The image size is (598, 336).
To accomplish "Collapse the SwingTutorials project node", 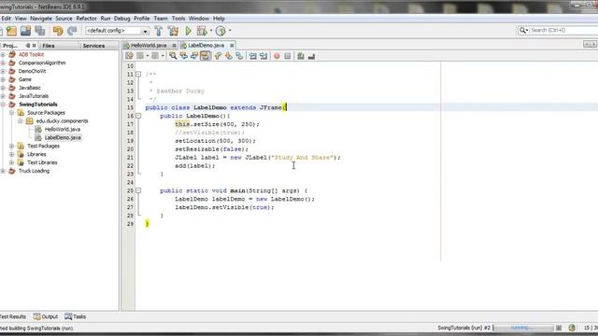I will pos(3,105).
